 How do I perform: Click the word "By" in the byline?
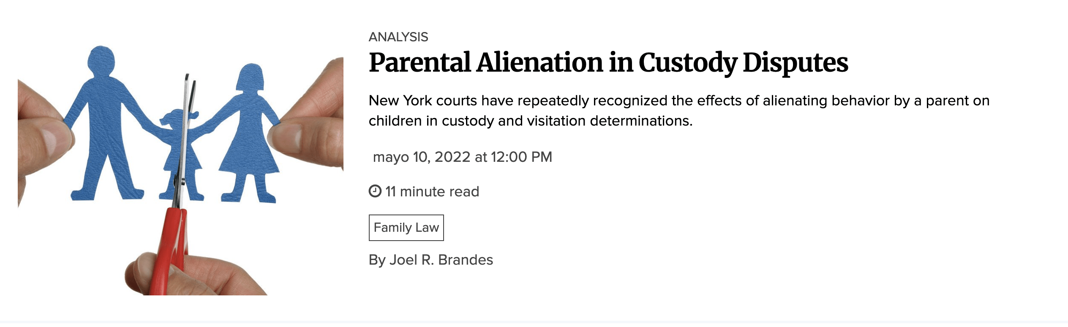[377, 260]
